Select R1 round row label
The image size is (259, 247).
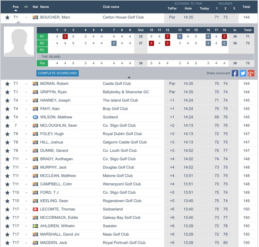click(42, 36)
